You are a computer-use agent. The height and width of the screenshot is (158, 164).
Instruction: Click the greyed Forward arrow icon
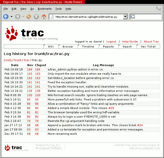(x=18, y=17)
